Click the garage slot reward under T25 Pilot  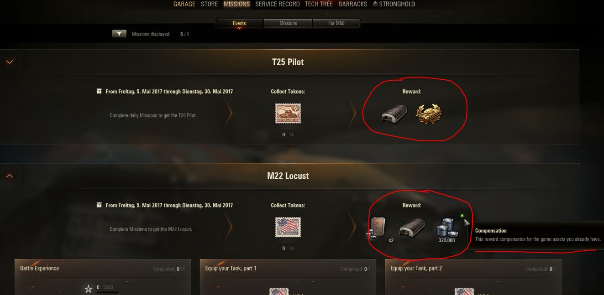[394, 114]
